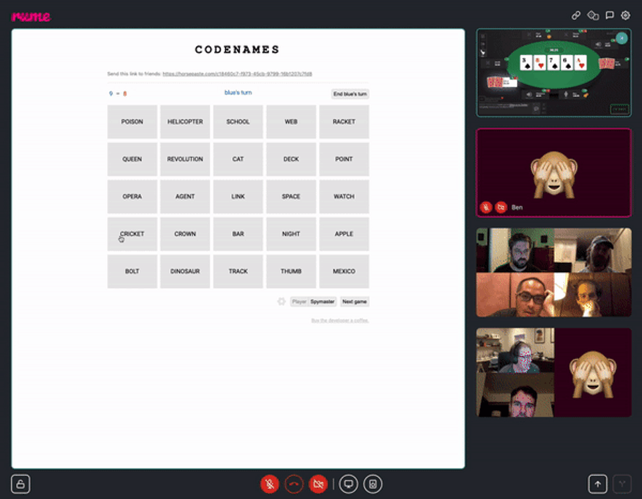
Task: Unmute microphone with red mic button
Action: pos(270,484)
